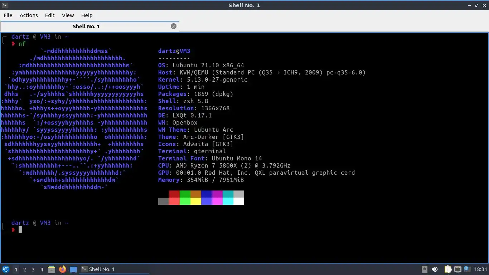Click the 'Resolution: 1366x768' line
Viewport: 489px width, 275px height.
coord(194,108)
